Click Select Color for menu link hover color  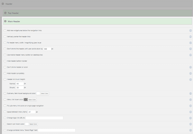pyautogui.click(x=32, y=100)
